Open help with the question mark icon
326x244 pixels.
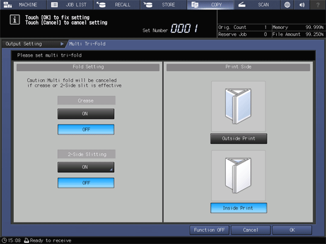(x=318, y=4)
